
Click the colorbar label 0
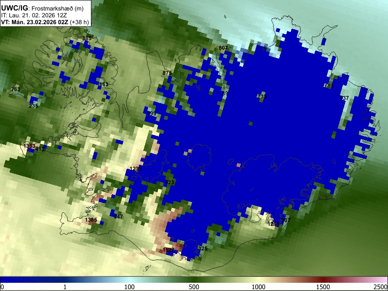pos(2,287)
